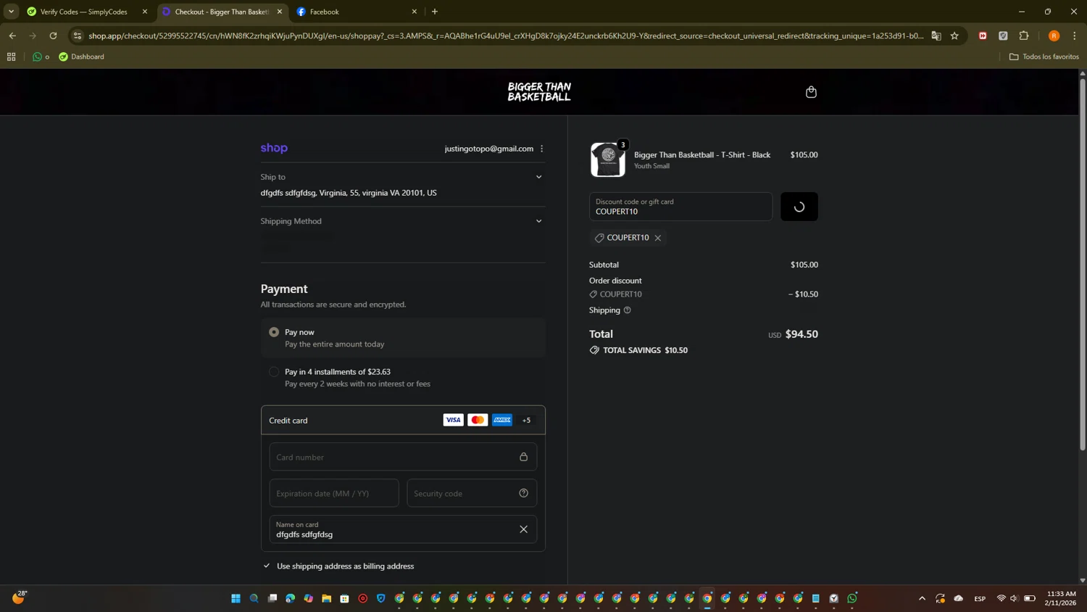Viewport: 1087px width, 612px height.
Task: Clear the Name on card field
Action: click(x=523, y=529)
